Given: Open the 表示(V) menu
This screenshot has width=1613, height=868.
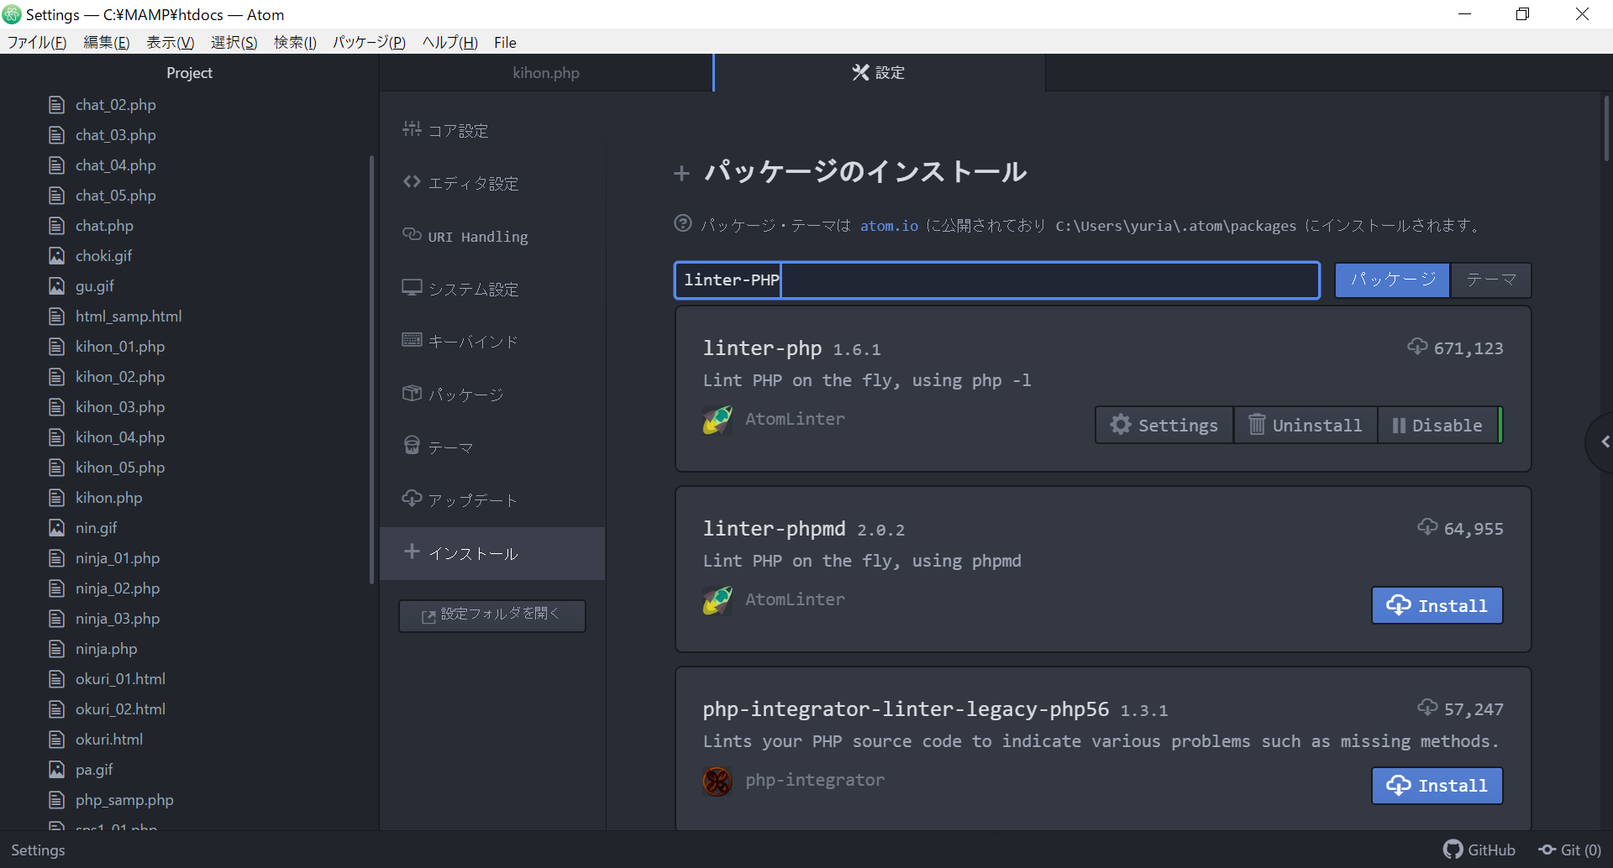Looking at the screenshot, I should click(x=171, y=43).
